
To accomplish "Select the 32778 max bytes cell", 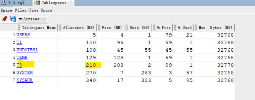I will tap(226, 65).
